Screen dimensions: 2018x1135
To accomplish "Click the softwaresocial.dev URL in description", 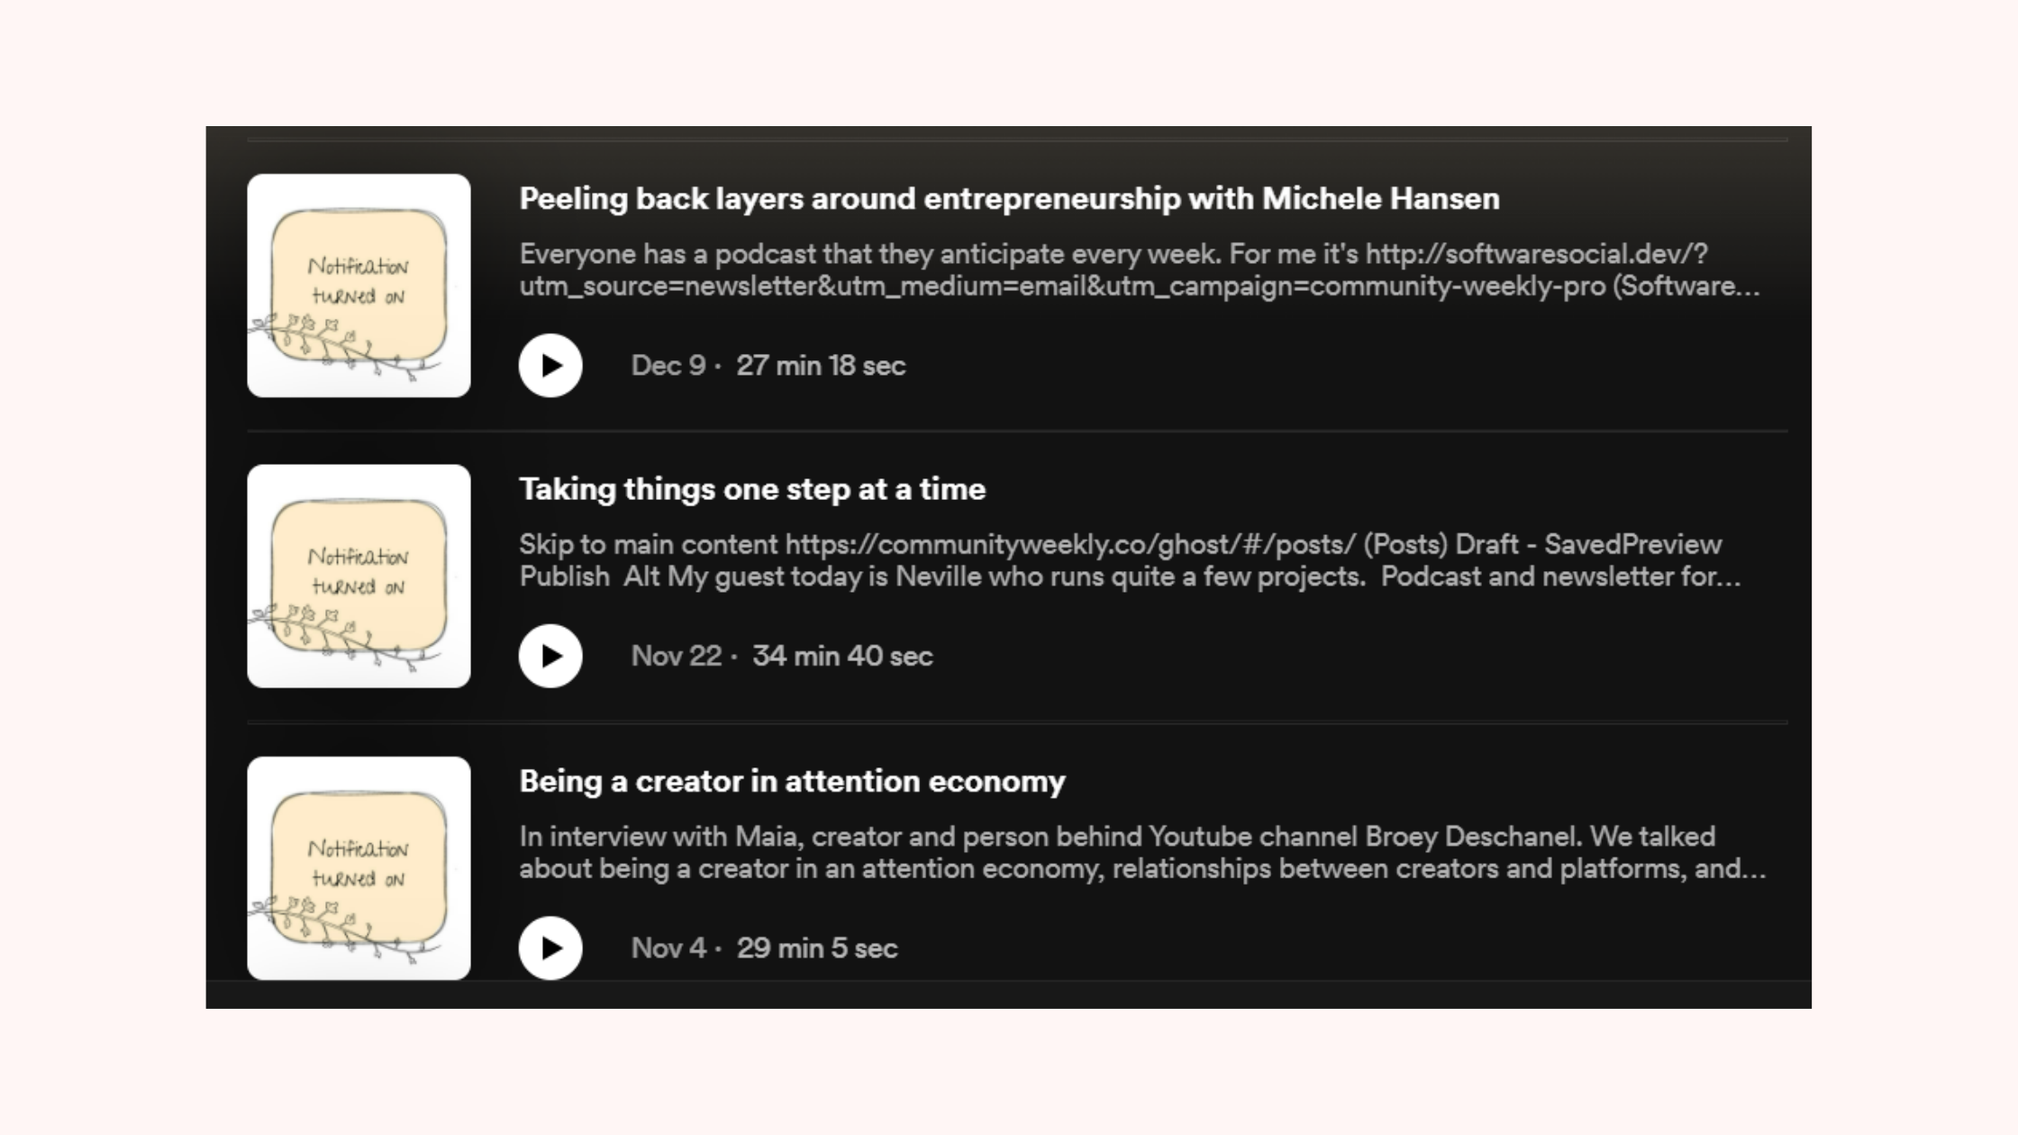I will click(x=1537, y=254).
